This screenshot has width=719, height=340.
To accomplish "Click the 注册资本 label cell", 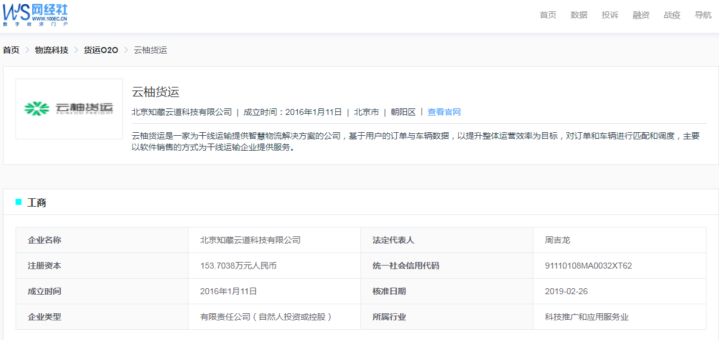I will 102,266.
